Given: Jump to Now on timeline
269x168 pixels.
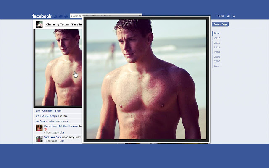Looking at the screenshot, I should (x=217, y=34).
